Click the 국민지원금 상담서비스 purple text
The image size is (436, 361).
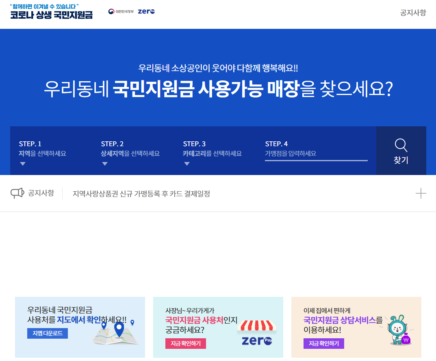point(340,320)
